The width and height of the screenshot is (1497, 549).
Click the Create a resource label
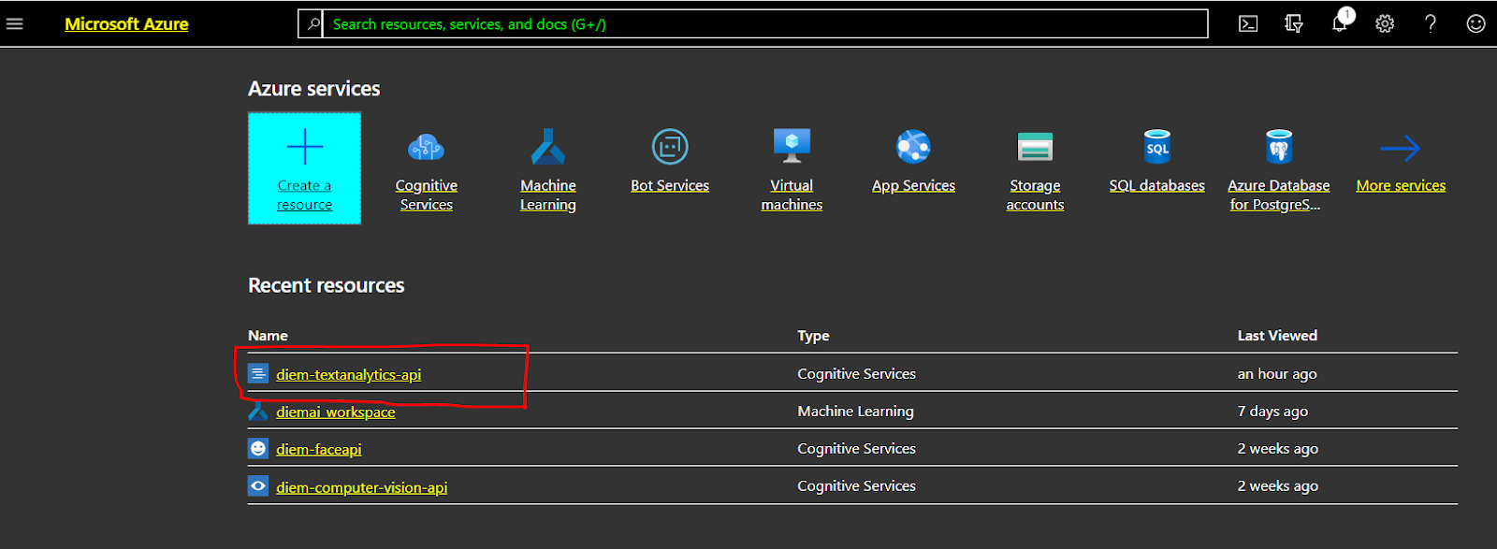(304, 195)
